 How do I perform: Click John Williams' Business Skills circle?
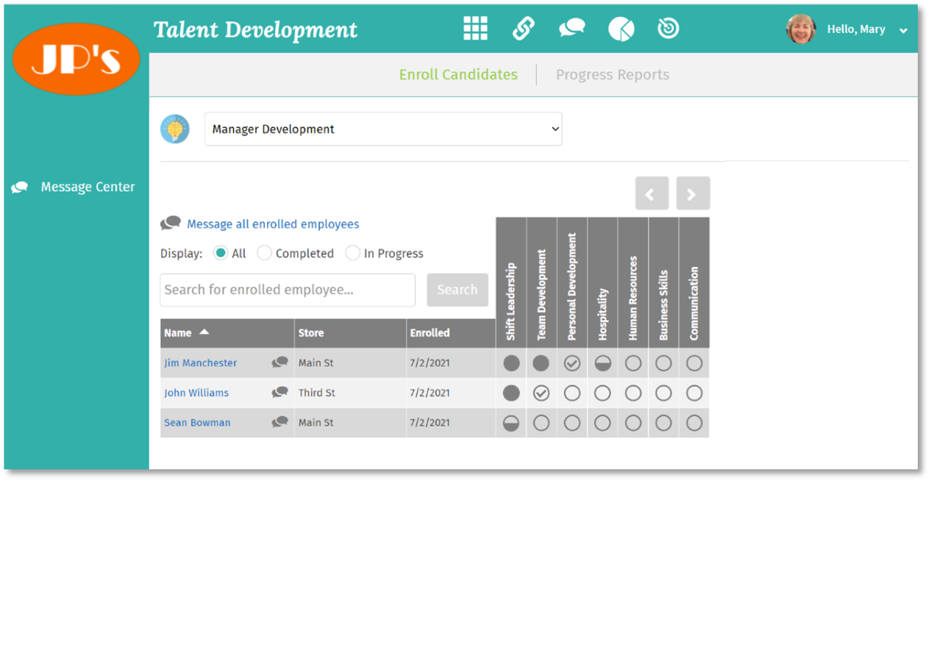(x=663, y=394)
